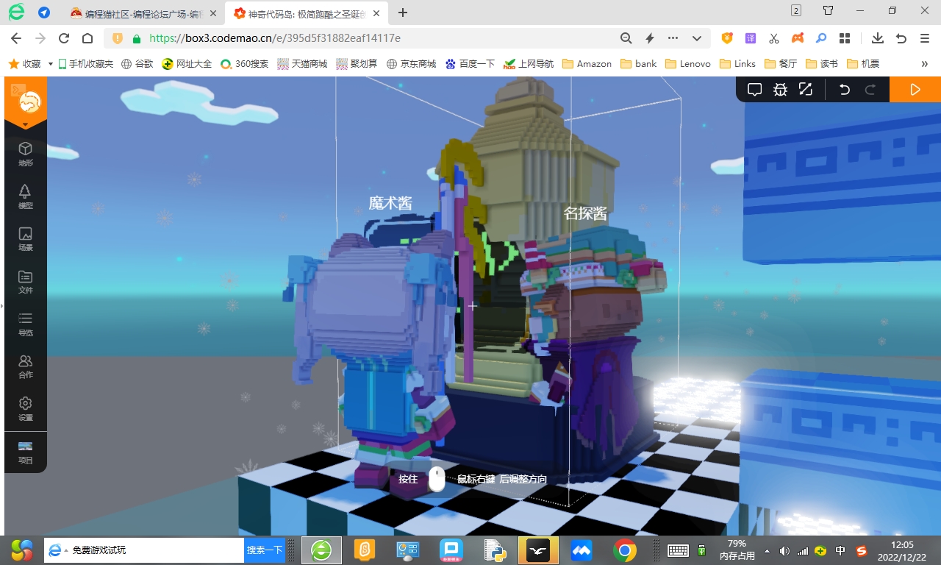Open the debug bug icon

coord(780,90)
